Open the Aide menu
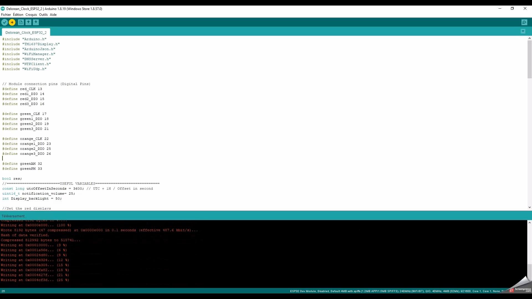The width and height of the screenshot is (532, 299). pos(53,15)
